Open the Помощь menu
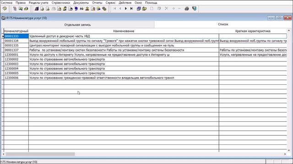The height and width of the screenshot is (164, 293). pos(151,3)
